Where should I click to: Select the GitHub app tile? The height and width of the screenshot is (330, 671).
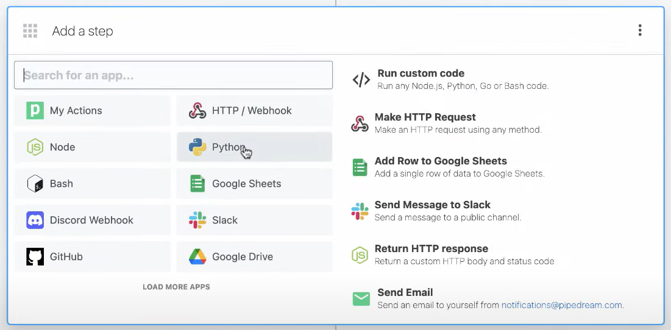(93, 256)
